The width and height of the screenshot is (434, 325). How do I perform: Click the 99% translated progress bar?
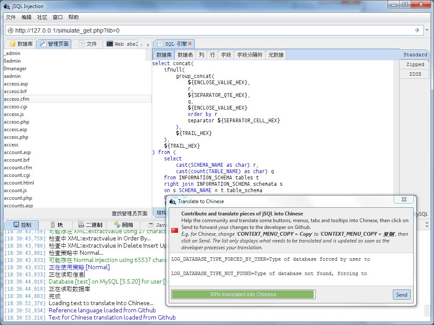243,295
